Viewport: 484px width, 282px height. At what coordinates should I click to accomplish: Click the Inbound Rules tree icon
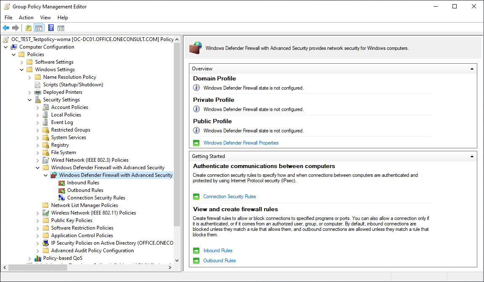62,183
